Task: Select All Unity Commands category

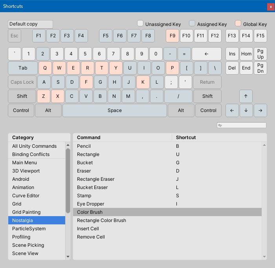Action: pyautogui.click(x=34, y=146)
